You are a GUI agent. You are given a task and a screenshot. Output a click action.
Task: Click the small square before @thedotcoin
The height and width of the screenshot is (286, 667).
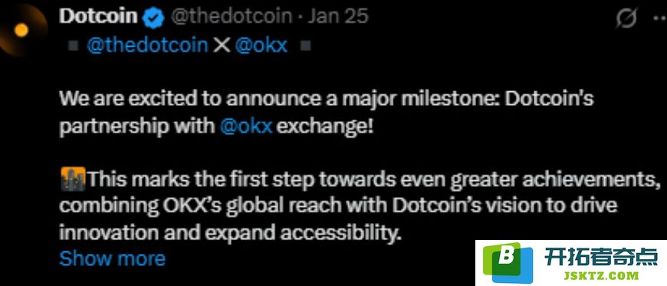coord(73,46)
